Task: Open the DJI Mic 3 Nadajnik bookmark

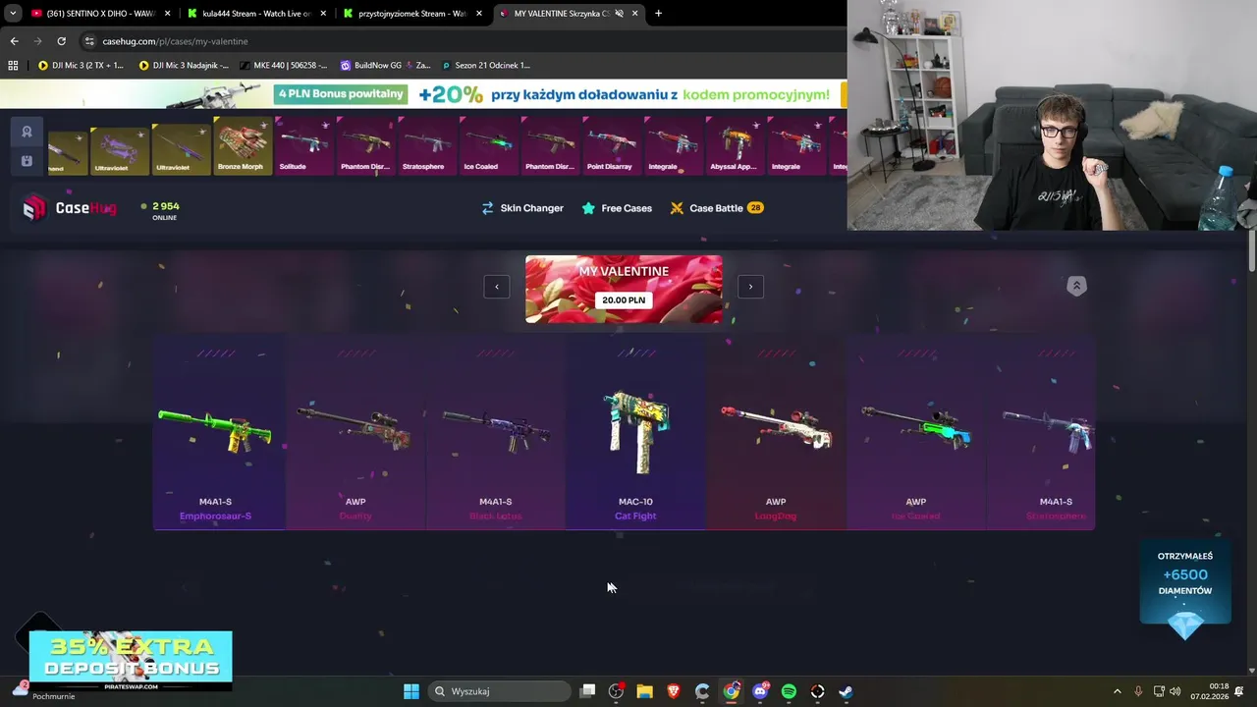Action: pyautogui.click(x=184, y=66)
